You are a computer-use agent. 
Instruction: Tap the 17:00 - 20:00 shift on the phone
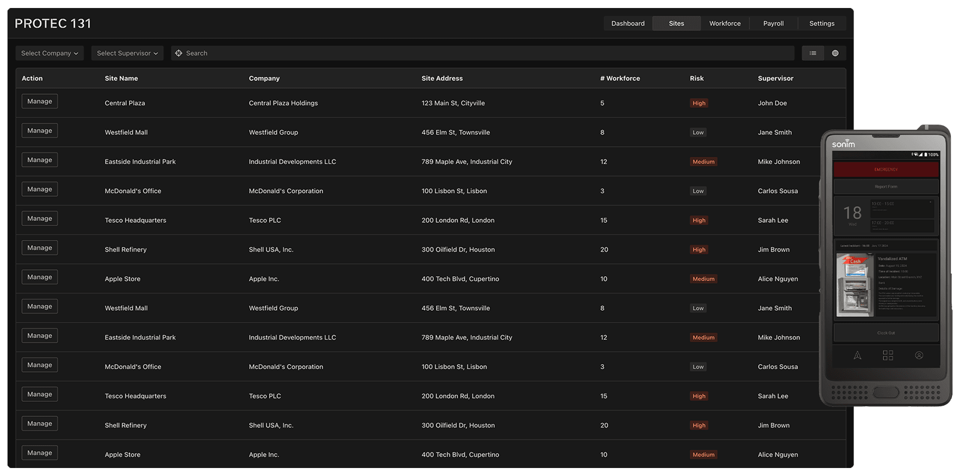click(902, 226)
